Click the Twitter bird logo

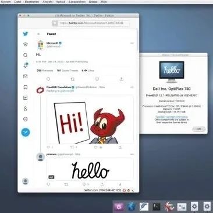26,34
